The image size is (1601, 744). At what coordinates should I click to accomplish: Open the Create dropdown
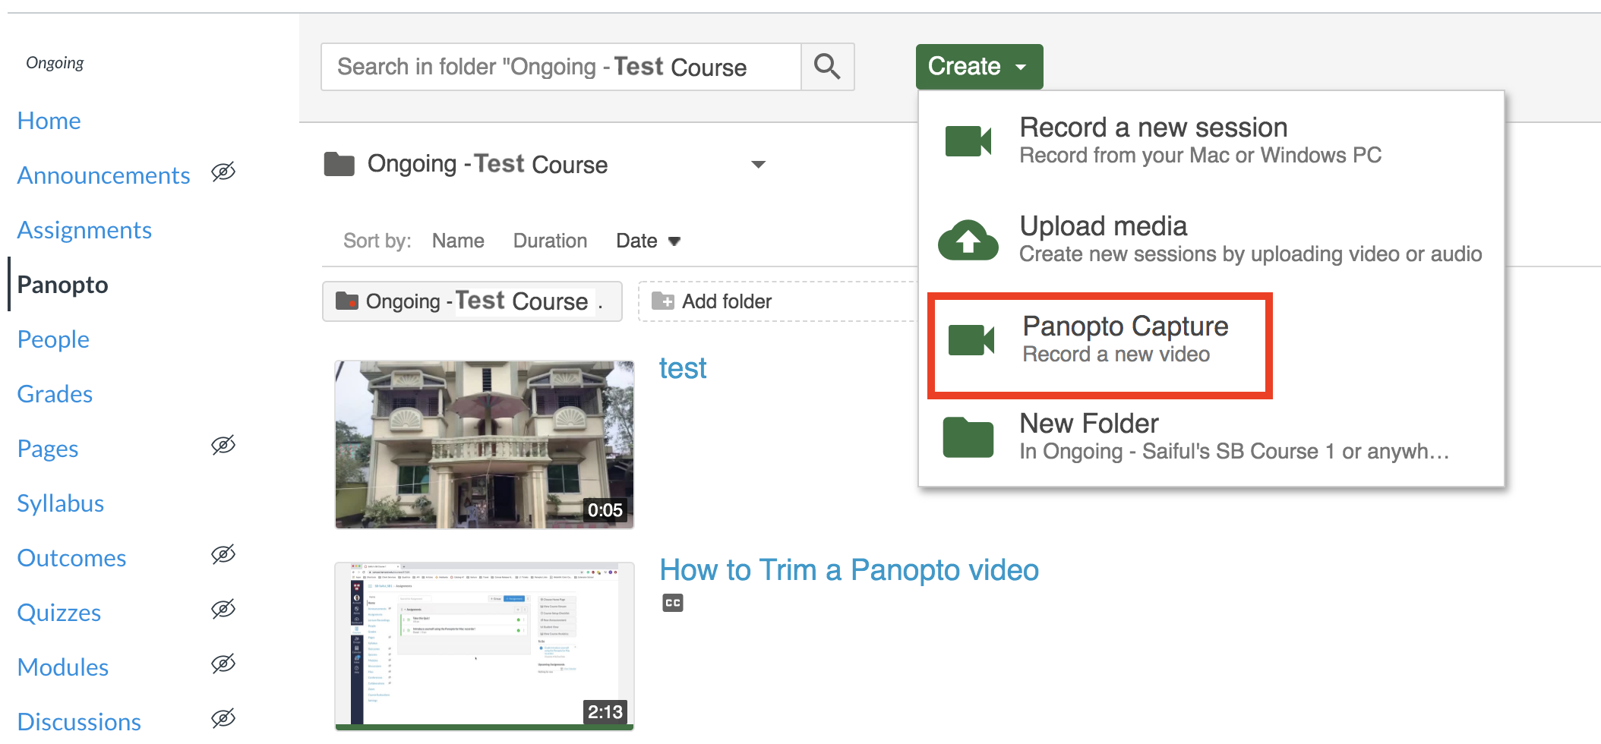(978, 66)
